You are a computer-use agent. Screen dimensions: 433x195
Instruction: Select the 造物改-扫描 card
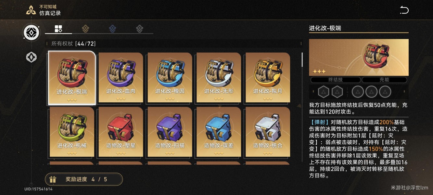[170, 132]
